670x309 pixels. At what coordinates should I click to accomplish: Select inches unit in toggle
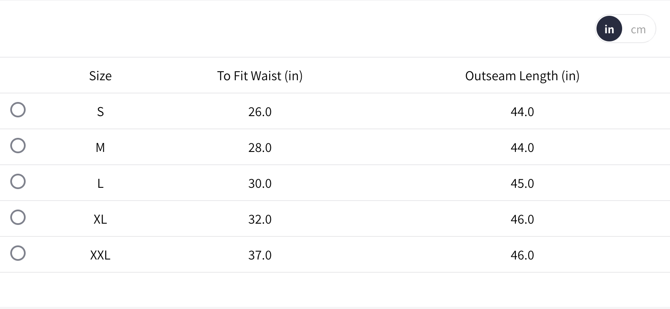(609, 29)
